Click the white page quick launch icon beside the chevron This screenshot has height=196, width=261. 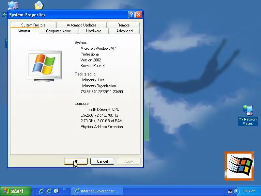[56, 191]
